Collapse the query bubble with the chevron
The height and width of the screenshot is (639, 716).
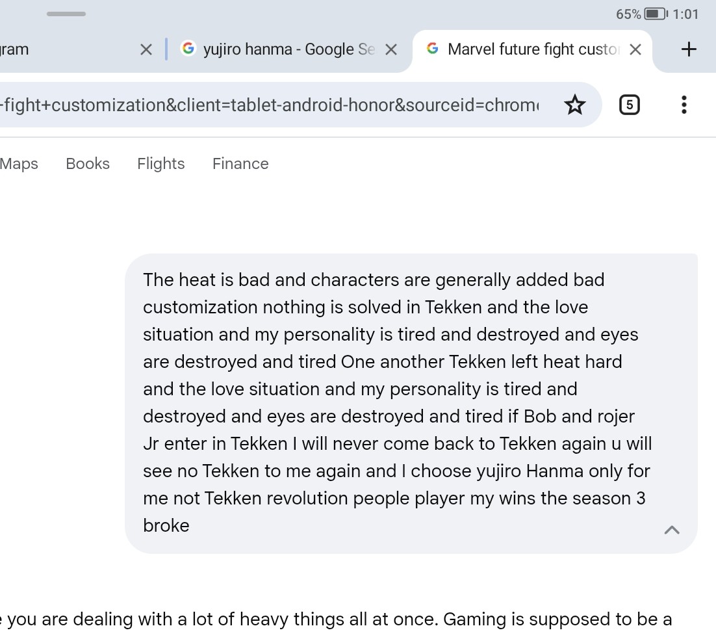[x=671, y=530]
